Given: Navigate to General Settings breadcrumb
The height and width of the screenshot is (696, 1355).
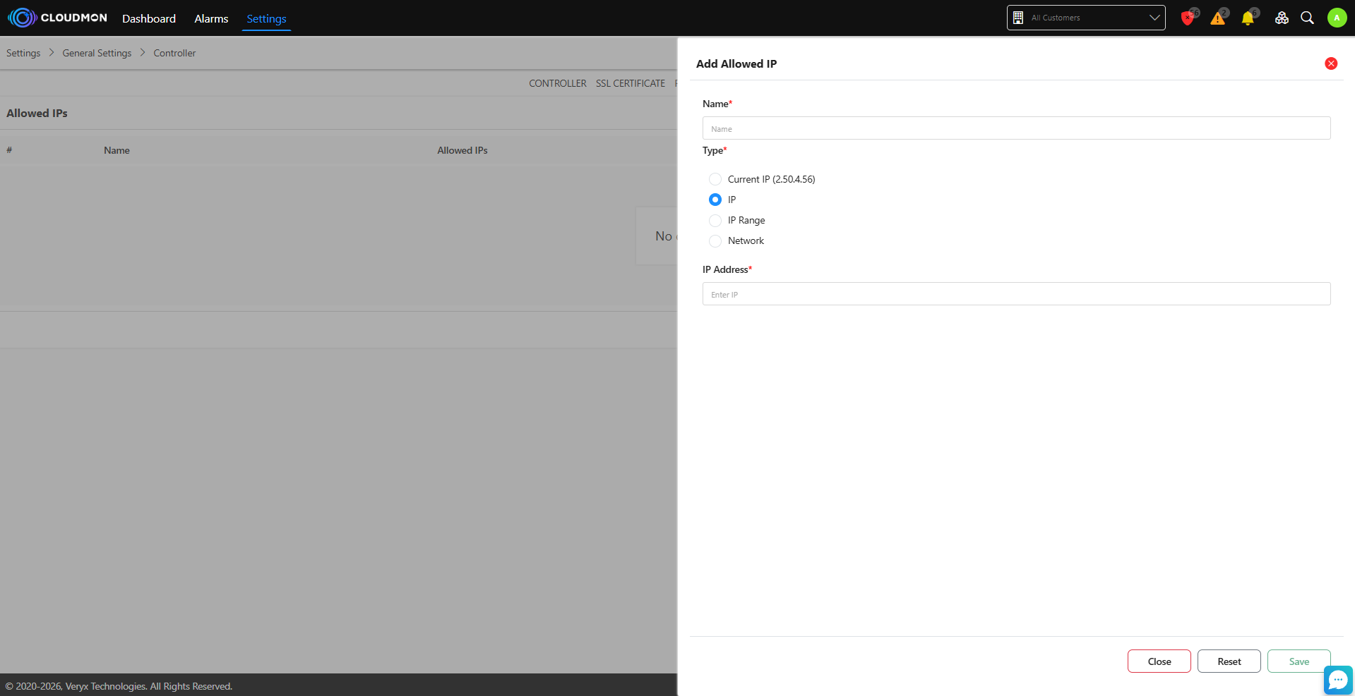Looking at the screenshot, I should 97,53.
